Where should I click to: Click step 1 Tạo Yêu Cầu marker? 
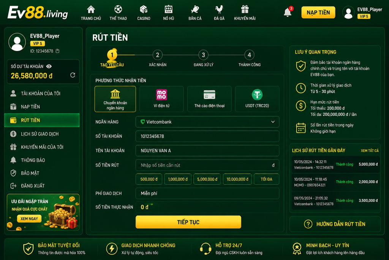pyautogui.click(x=112, y=55)
